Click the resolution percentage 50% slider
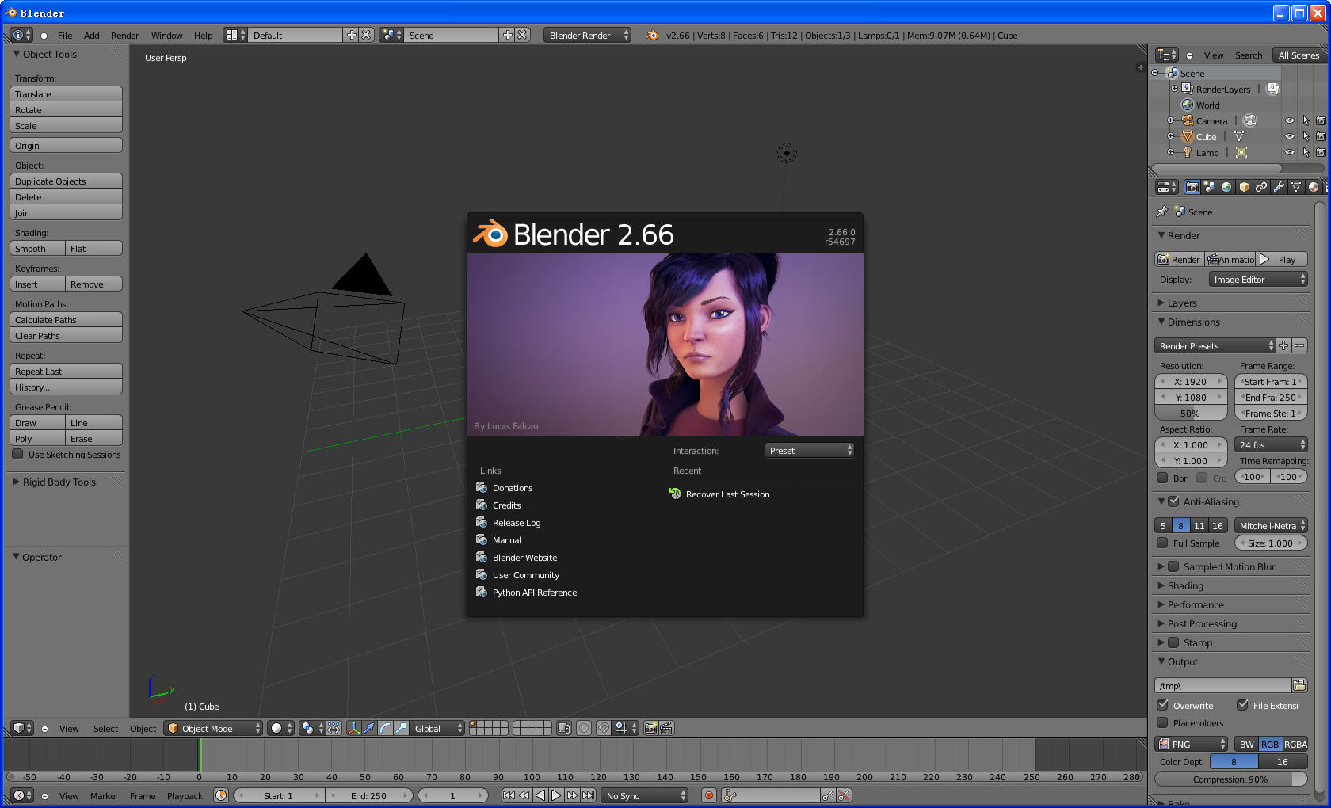 pyautogui.click(x=1191, y=413)
